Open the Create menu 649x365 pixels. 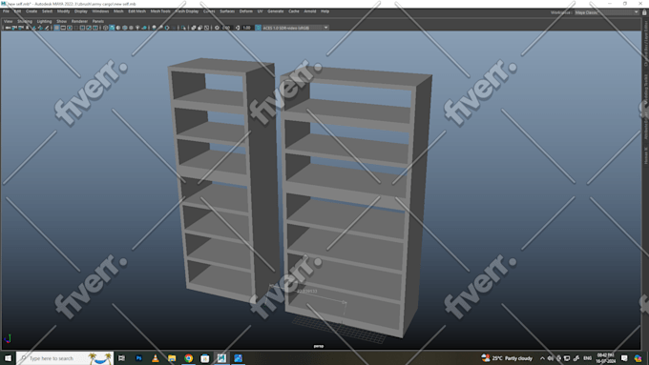31,11
